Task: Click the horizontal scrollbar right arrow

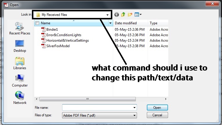Action: (166, 99)
